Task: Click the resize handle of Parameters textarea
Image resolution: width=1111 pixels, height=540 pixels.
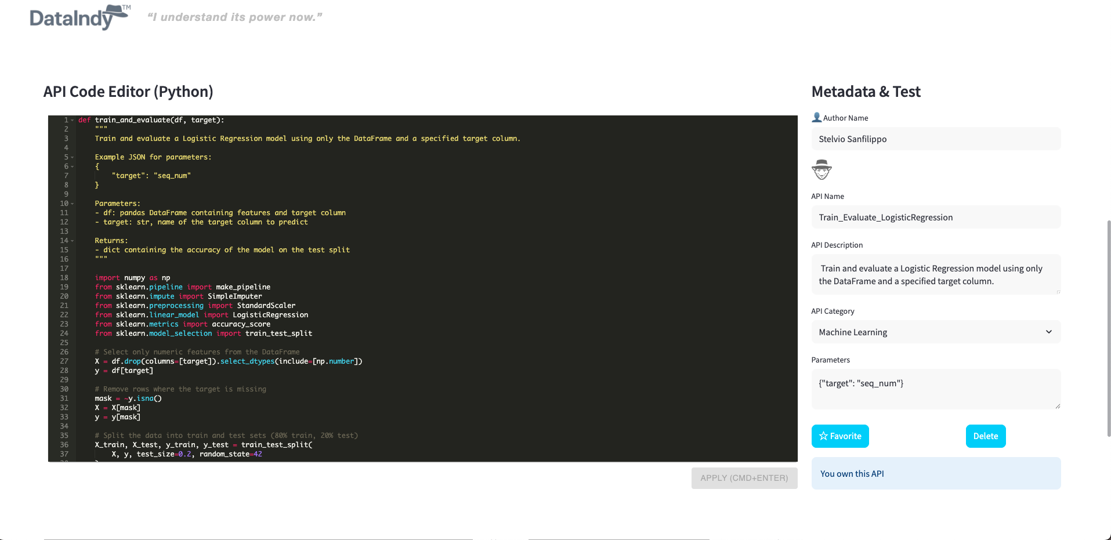Action: (x=1058, y=406)
